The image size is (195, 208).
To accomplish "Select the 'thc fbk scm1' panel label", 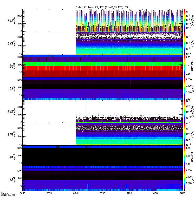I will pos(12,180).
